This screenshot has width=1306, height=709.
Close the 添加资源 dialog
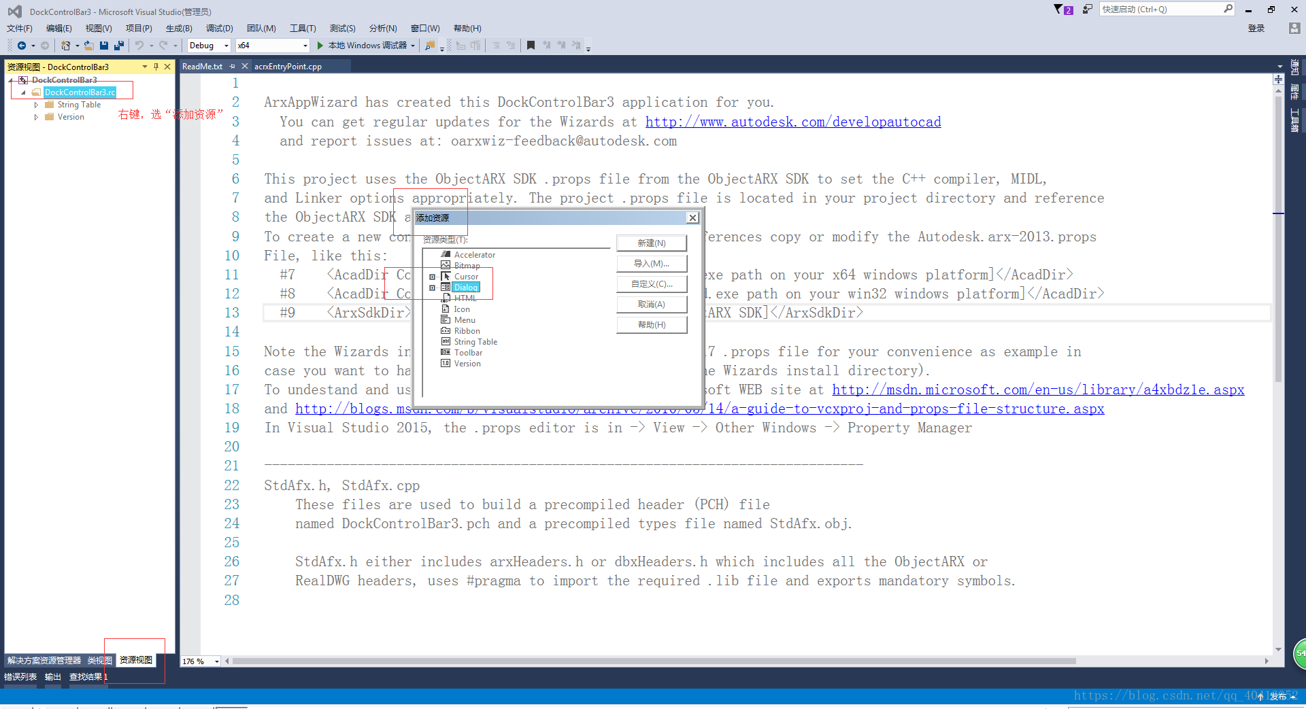pyautogui.click(x=692, y=218)
